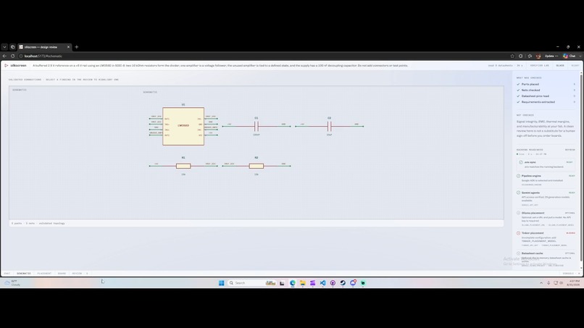Select capacitor C1 symbol
This screenshot has width=584, height=328.
(256, 126)
